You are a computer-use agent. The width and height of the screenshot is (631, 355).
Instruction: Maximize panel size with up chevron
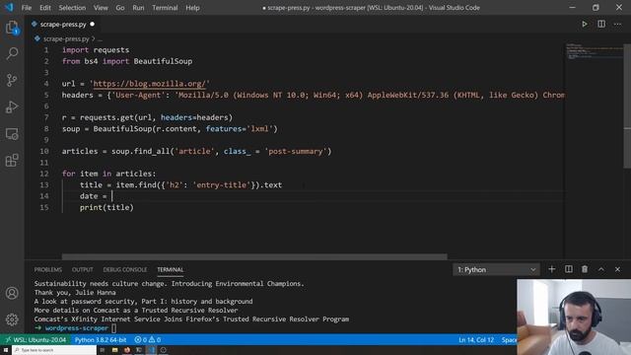601,269
